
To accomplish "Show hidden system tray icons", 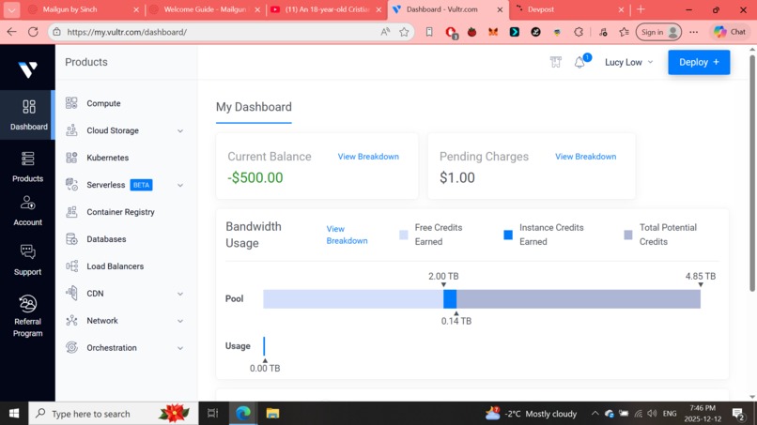I will (x=595, y=414).
